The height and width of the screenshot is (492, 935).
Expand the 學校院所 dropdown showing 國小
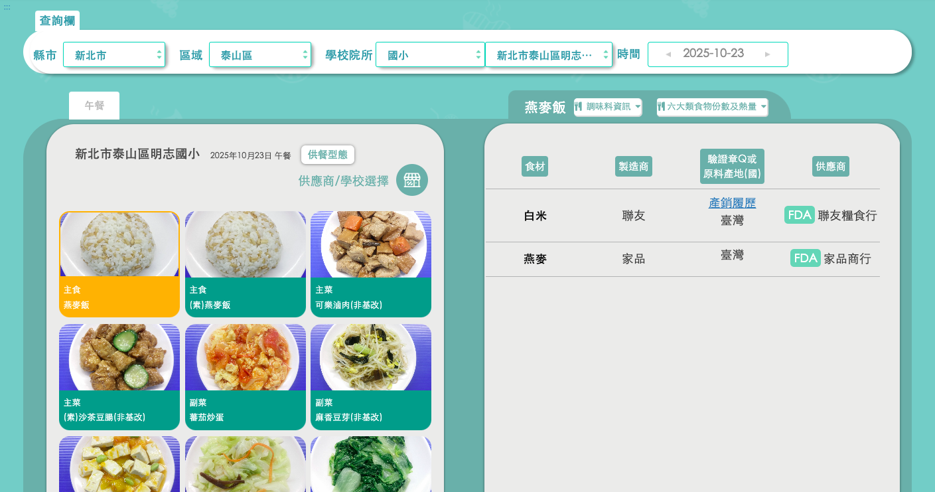pyautogui.click(x=430, y=55)
